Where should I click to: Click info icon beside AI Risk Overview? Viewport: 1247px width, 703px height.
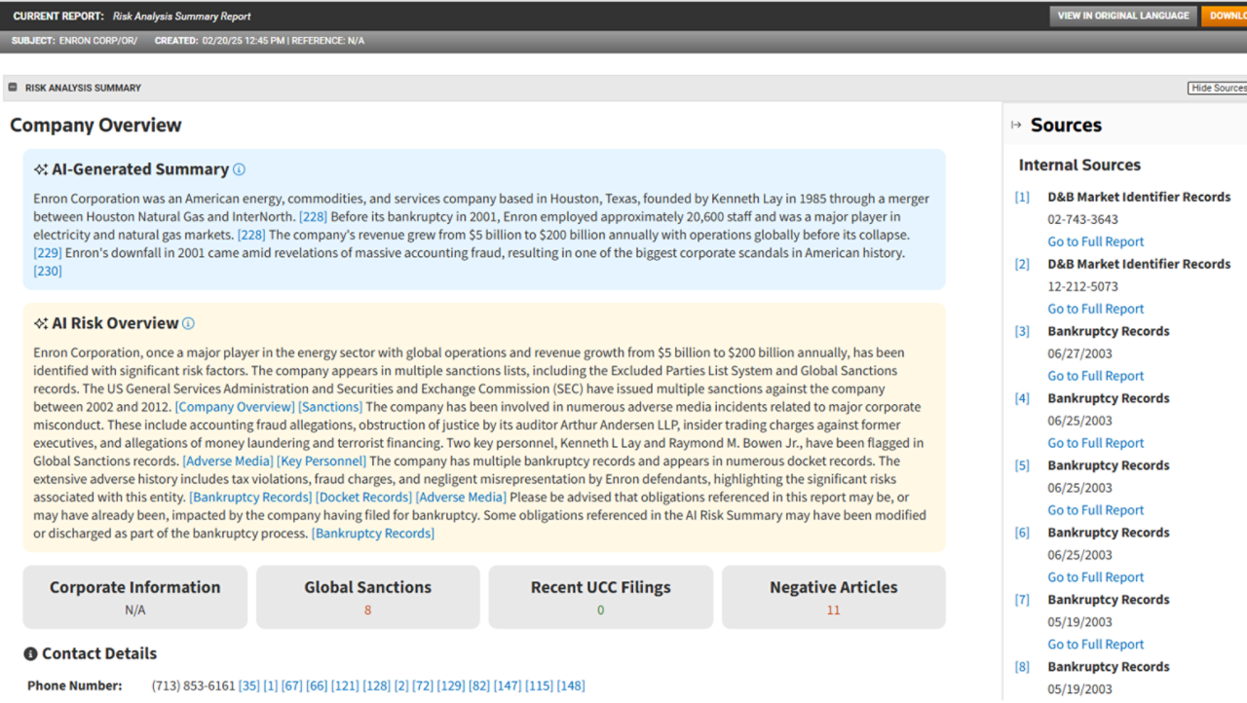tap(188, 323)
